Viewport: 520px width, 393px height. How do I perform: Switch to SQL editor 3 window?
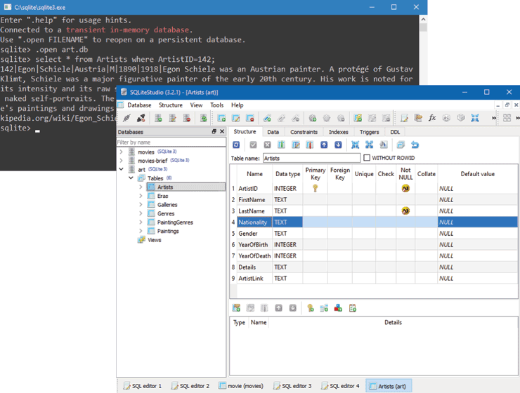coord(292,386)
